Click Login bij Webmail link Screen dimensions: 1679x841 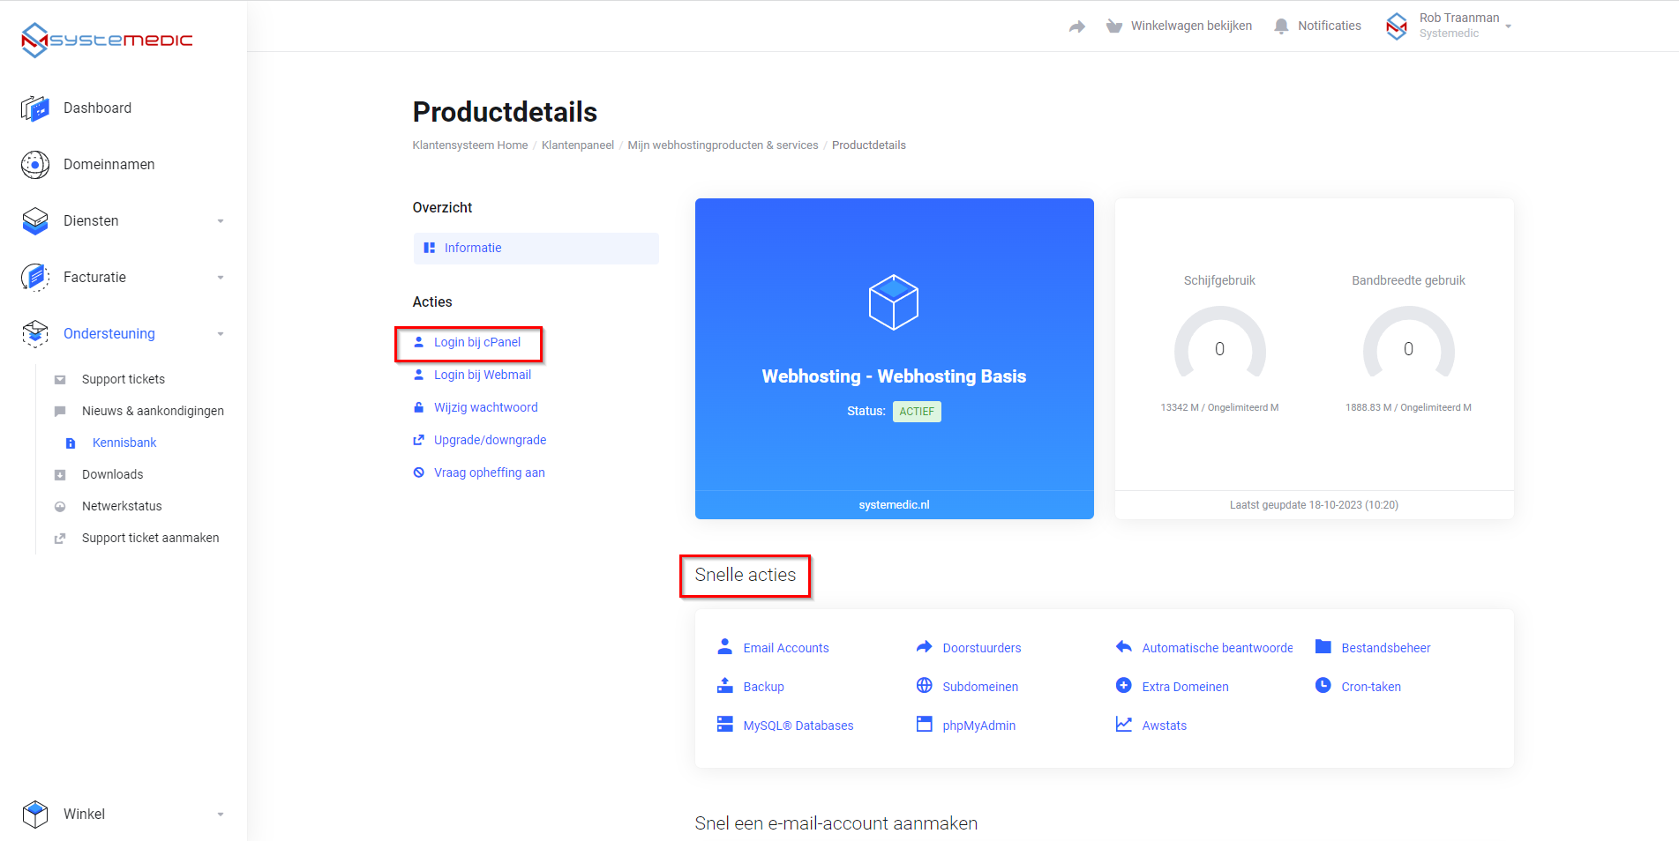(483, 376)
